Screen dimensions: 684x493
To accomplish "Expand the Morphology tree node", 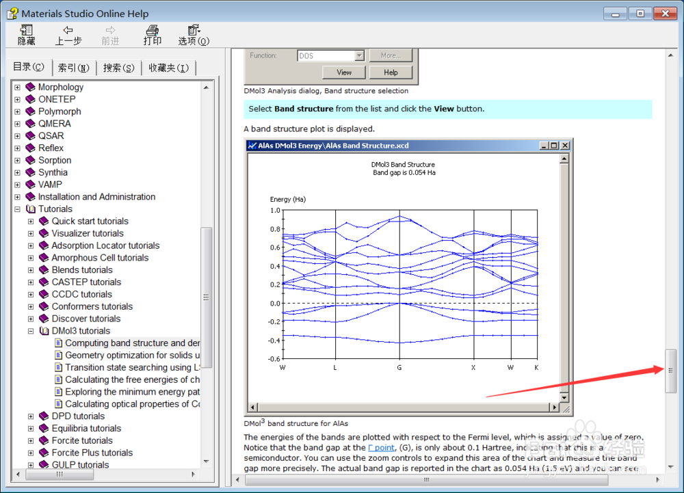I will pyautogui.click(x=18, y=87).
